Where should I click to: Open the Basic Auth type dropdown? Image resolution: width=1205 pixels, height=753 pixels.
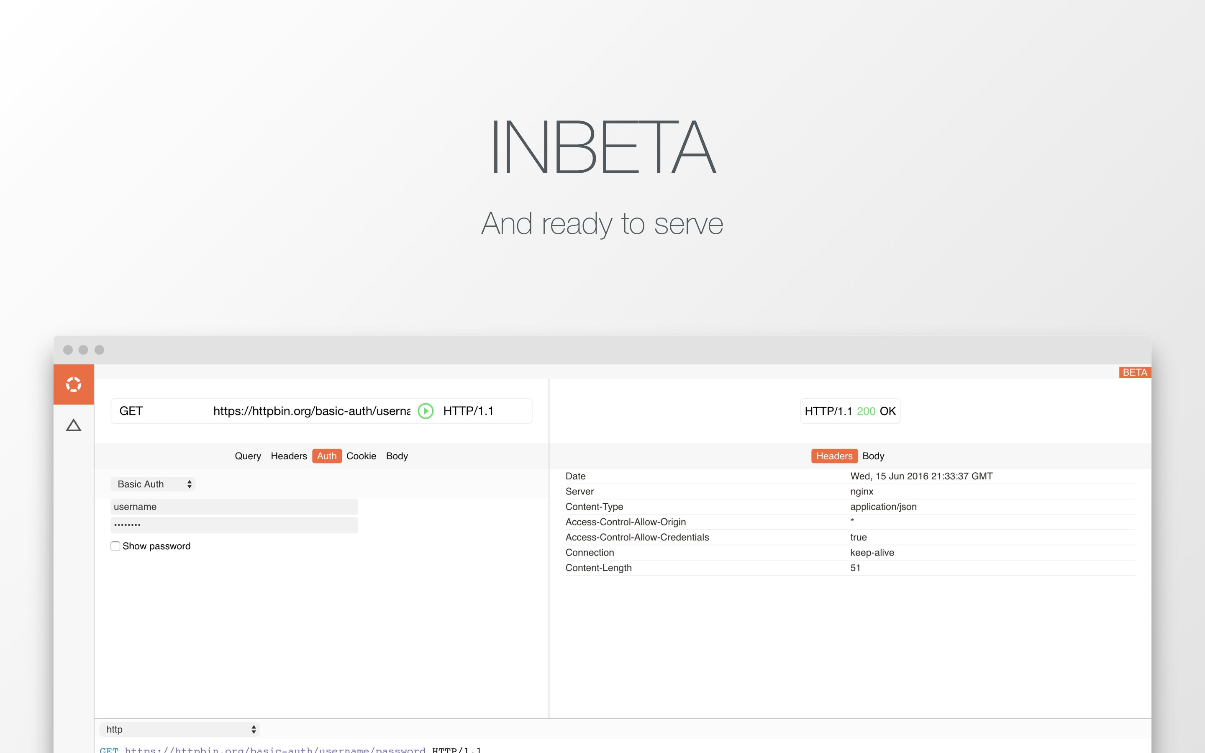[x=153, y=484]
